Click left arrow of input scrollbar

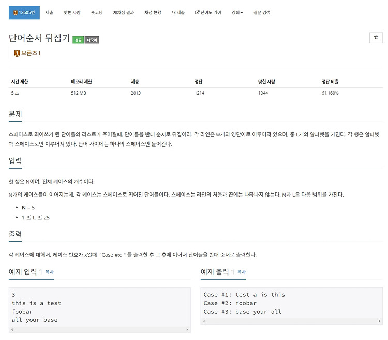click(12, 330)
